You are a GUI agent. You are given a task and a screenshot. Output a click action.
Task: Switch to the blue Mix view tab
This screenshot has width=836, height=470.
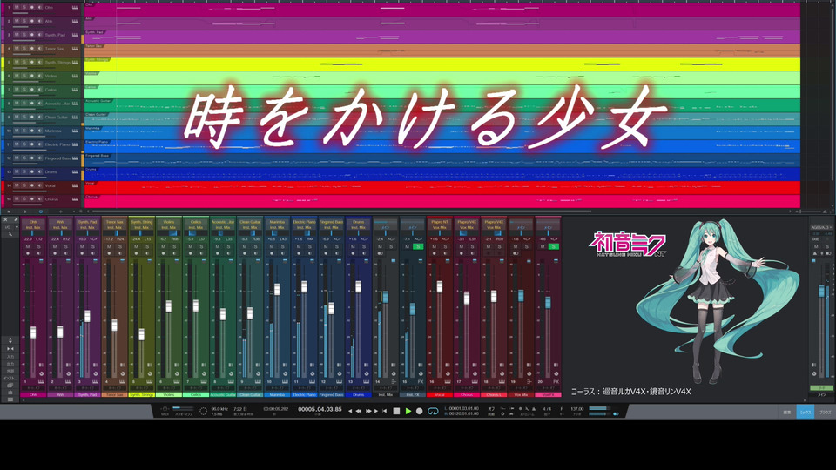[x=806, y=412]
